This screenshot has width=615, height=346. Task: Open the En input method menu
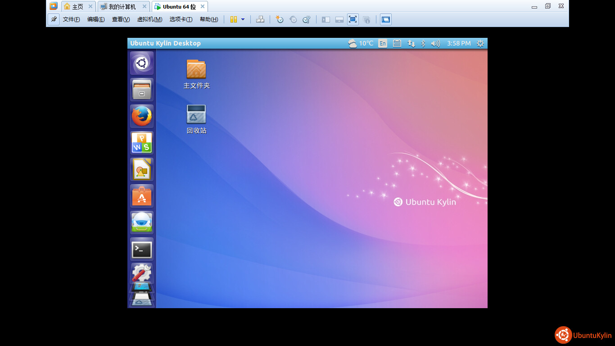click(x=382, y=43)
